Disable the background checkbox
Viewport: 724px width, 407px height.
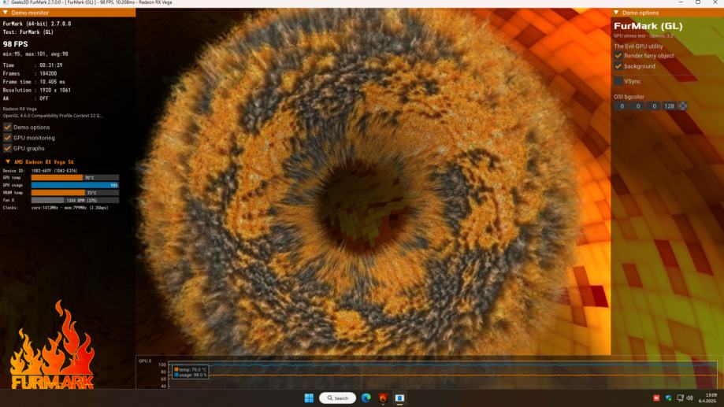coord(618,66)
